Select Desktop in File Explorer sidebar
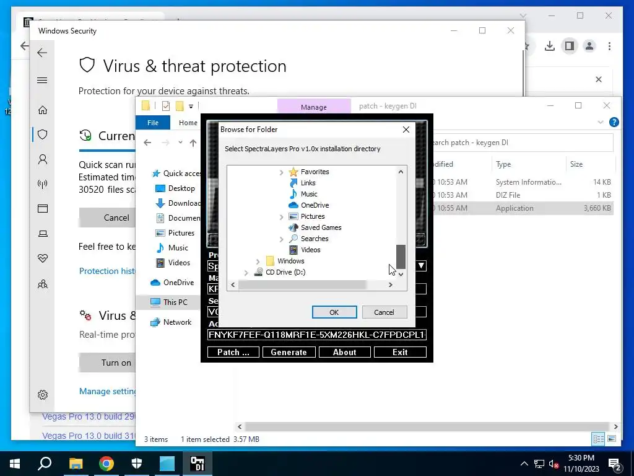The height and width of the screenshot is (476, 634). click(175, 188)
